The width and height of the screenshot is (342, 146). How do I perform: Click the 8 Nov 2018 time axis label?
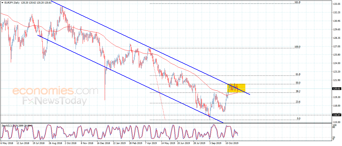click(x=87, y=143)
